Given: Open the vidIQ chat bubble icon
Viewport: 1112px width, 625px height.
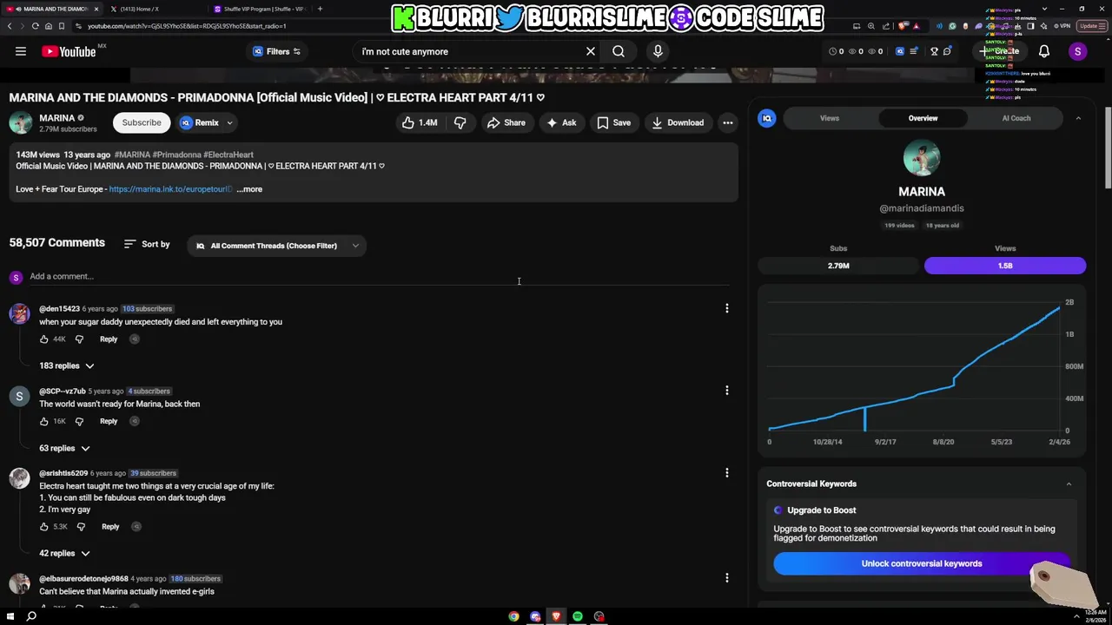Looking at the screenshot, I should 947,51.
